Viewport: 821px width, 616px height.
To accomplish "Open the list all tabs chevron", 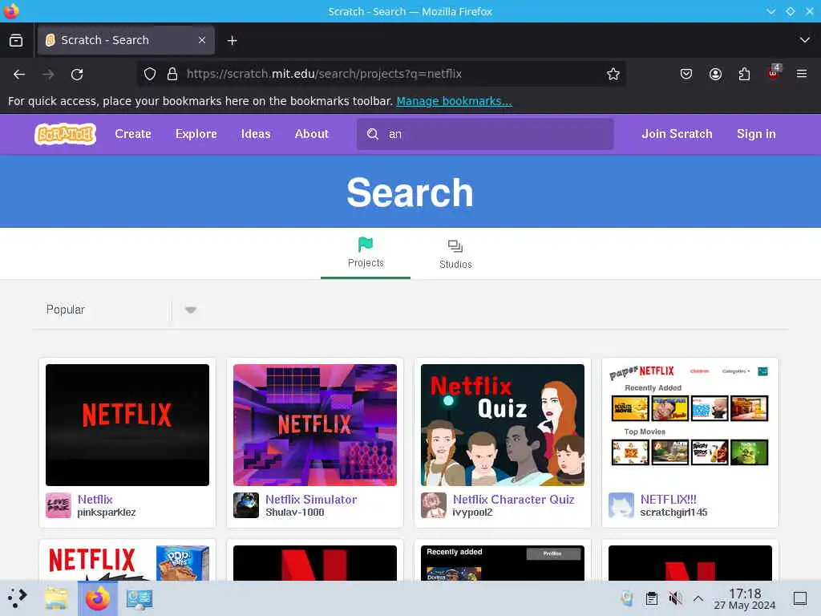I will pos(805,40).
